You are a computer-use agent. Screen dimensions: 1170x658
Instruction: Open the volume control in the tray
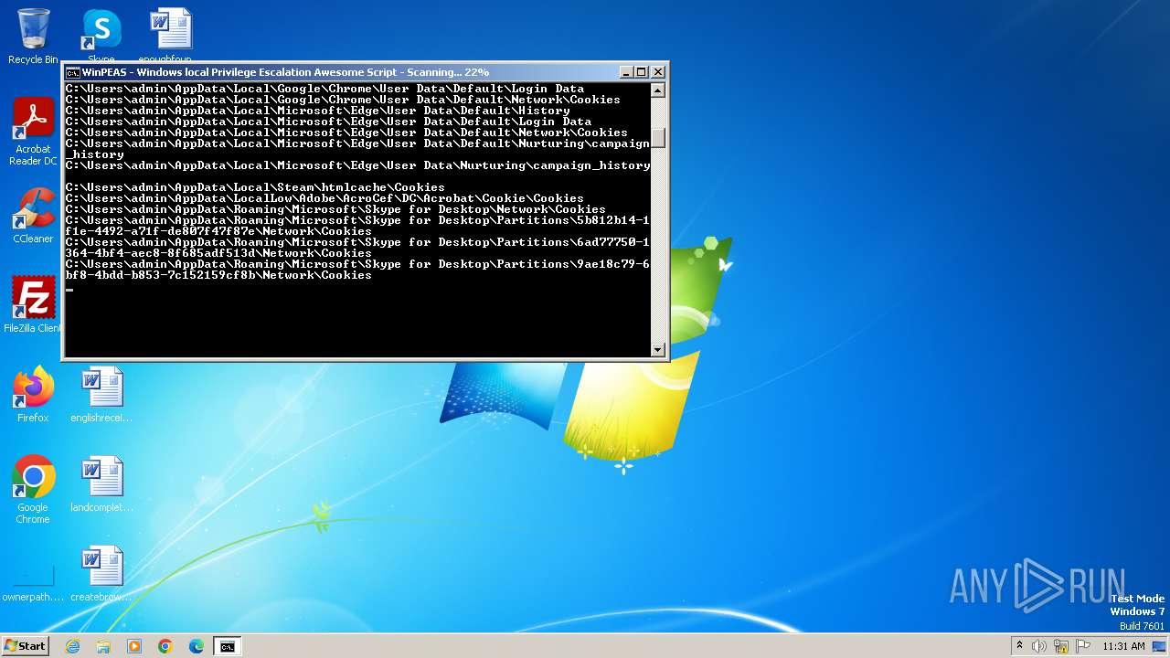tap(1039, 646)
